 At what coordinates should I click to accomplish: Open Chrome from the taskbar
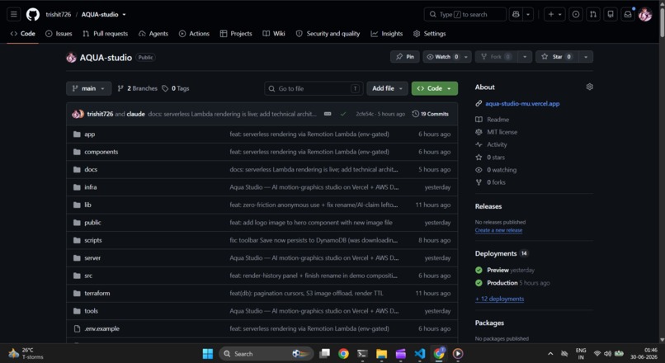tap(343, 354)
